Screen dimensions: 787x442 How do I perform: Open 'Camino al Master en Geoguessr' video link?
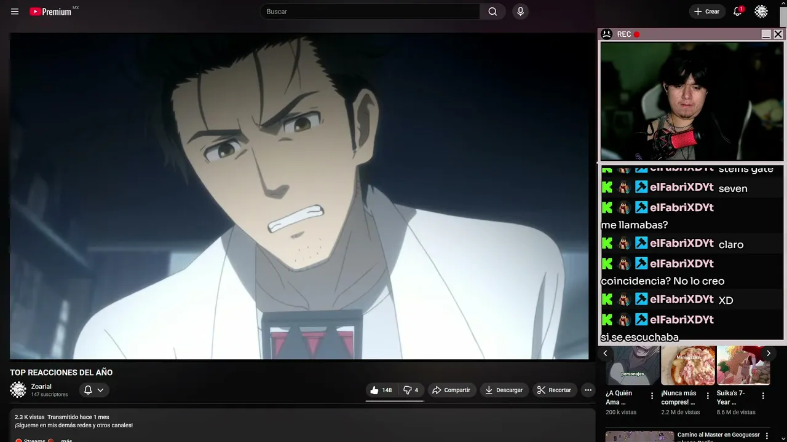click(x=719, y=435)
